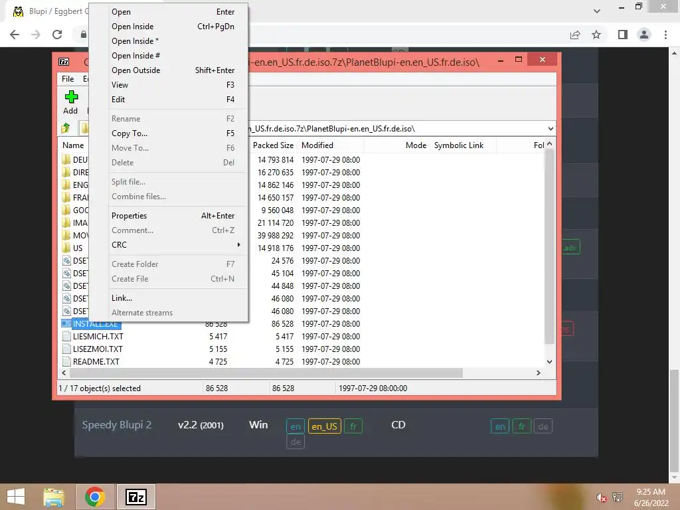
Task: Click the en_US tag for Speedy Blupi 2
Action: pyautogui.click(x=324, y=426)
